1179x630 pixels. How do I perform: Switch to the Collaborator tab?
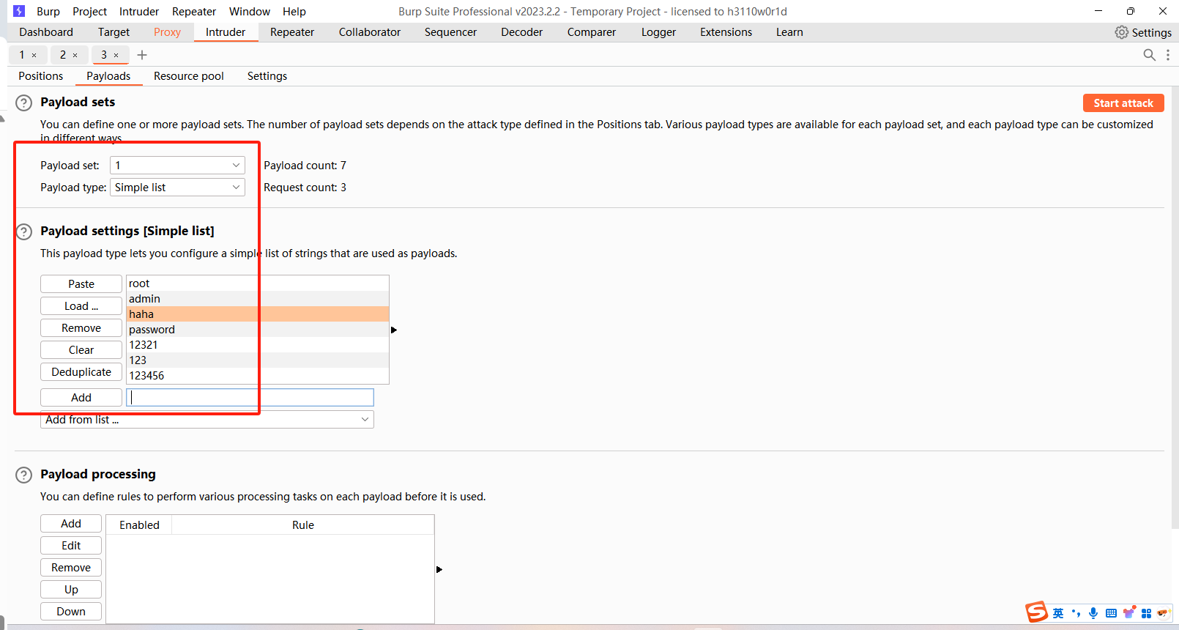370,32
